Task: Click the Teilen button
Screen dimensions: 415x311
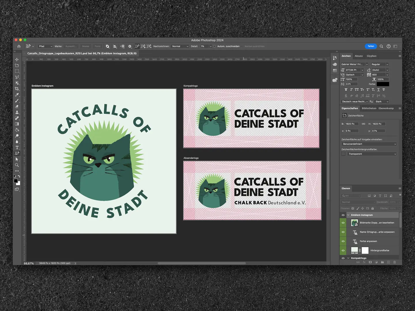Action: tap(371, 46)
